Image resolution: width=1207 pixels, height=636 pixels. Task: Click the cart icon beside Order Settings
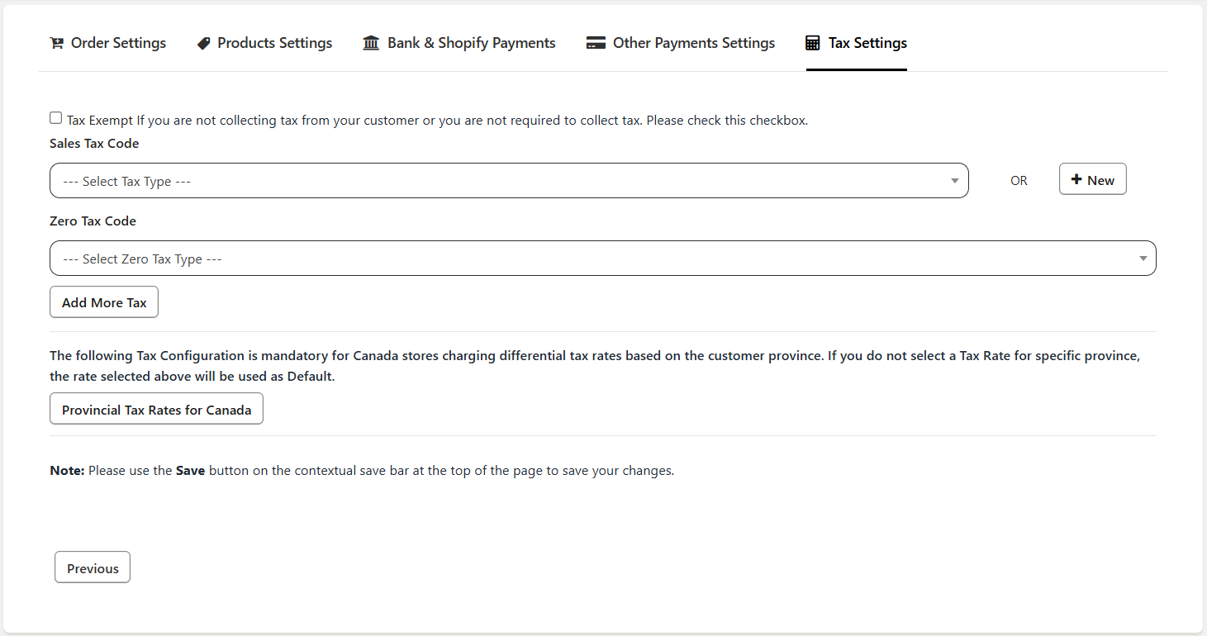tap(56, 44)
